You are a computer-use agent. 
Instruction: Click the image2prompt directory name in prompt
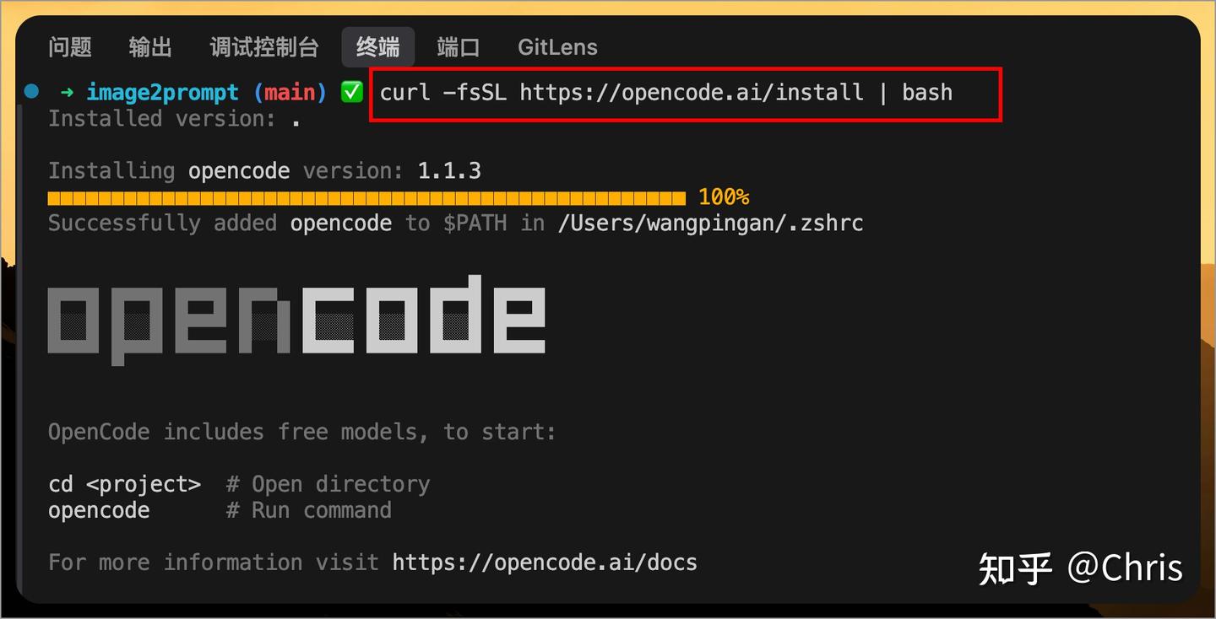pyautogui.click(x=163, y=93)
